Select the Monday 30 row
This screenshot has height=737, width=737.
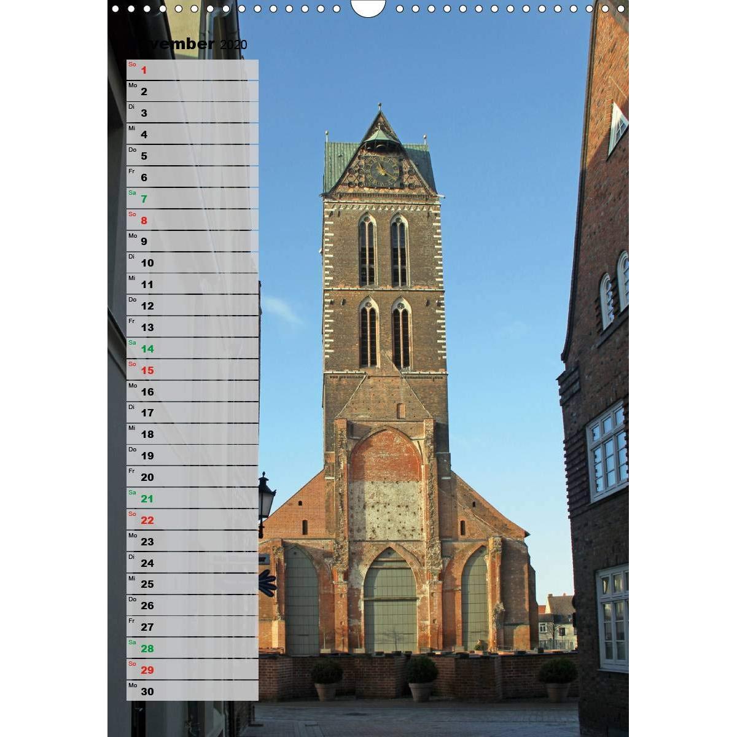pos(192,691)
